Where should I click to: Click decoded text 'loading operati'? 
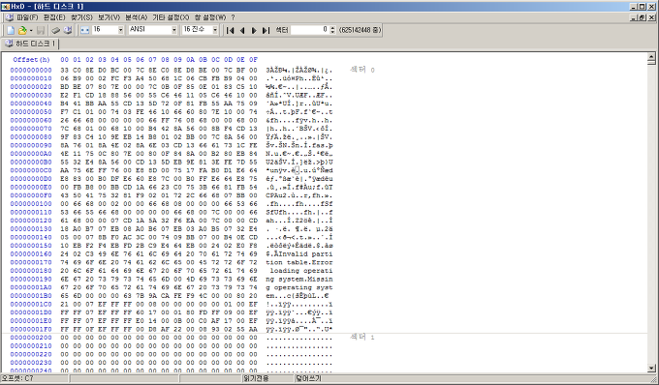pos(301,271)
